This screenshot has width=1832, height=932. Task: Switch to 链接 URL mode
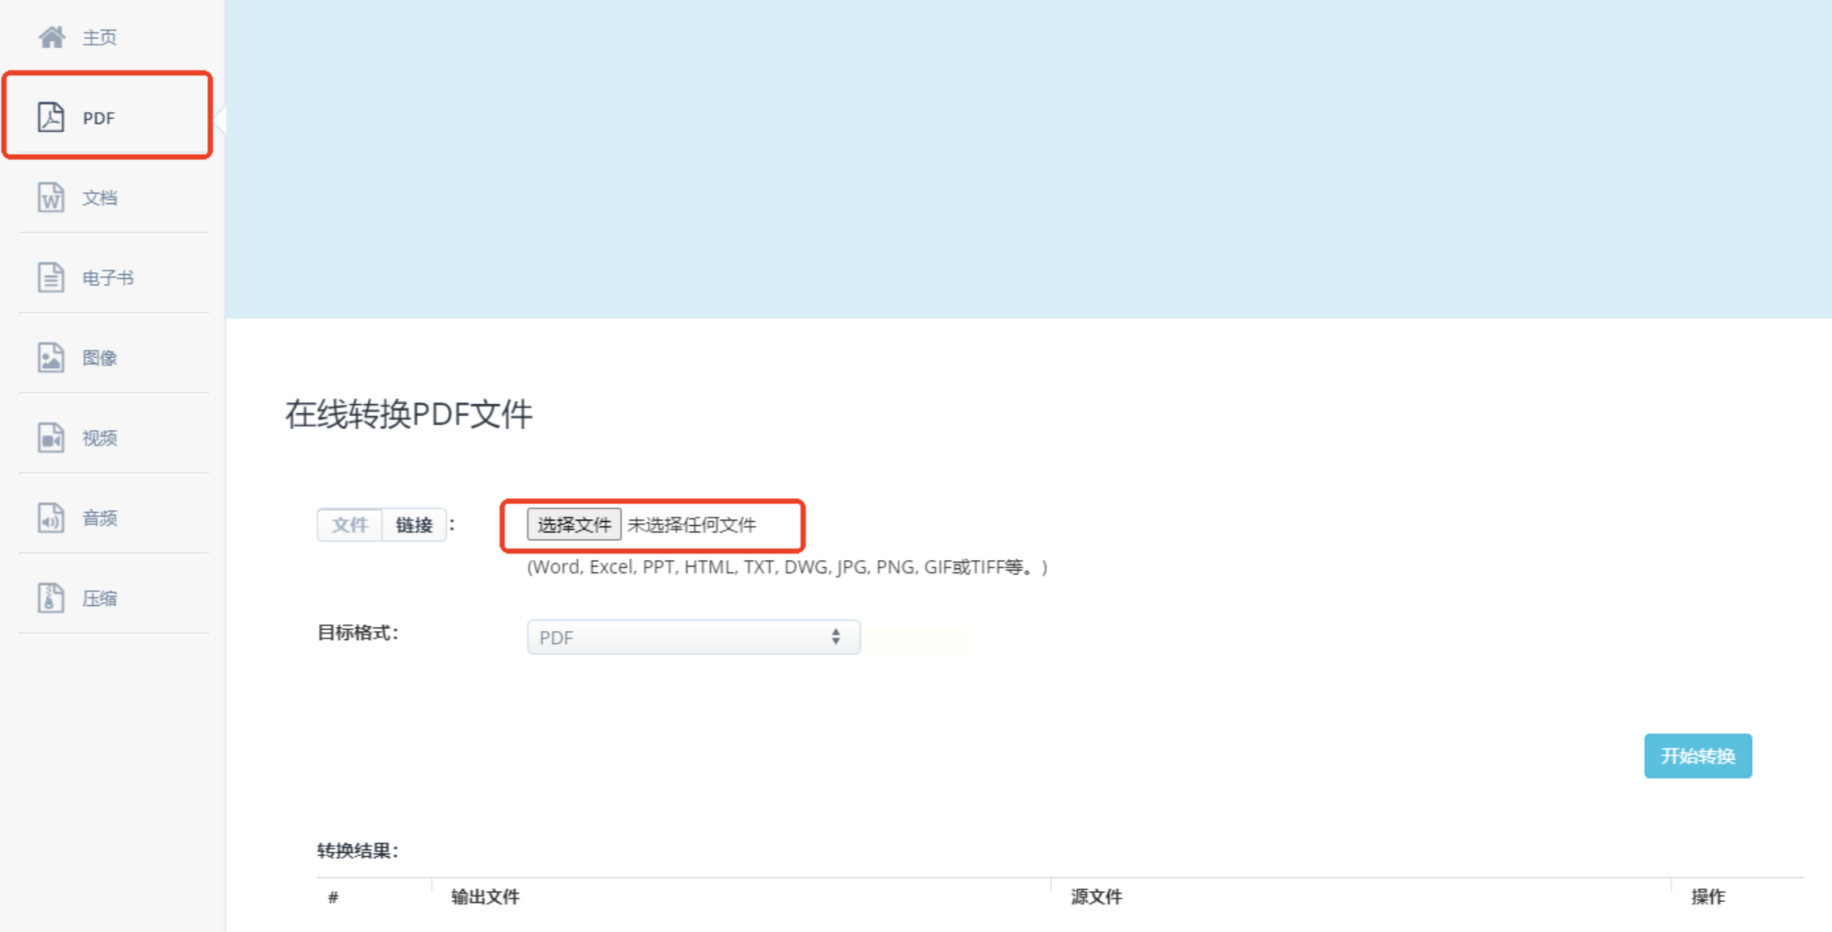[x=414, y=524]
